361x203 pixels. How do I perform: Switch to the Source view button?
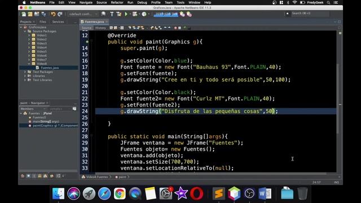click(x=86, y=28)
